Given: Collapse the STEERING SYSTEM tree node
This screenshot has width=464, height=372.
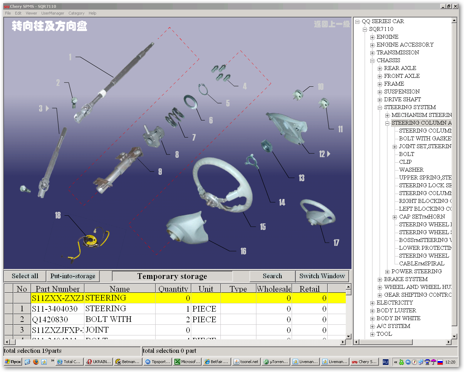Looking at the screenshot, I should [380, 107].
